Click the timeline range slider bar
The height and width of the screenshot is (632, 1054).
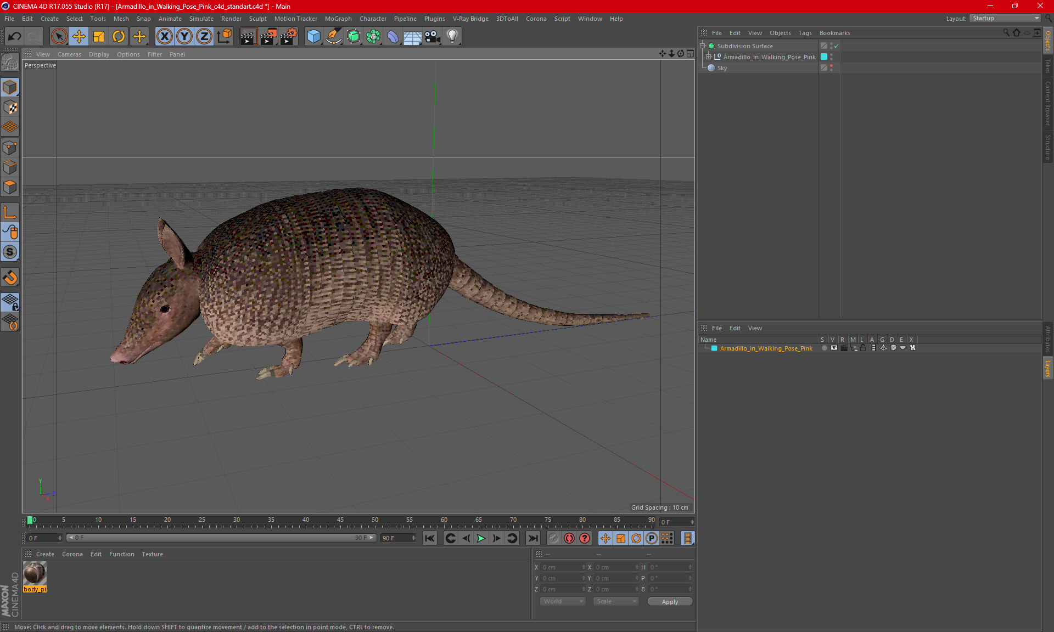tap(221, 538)
